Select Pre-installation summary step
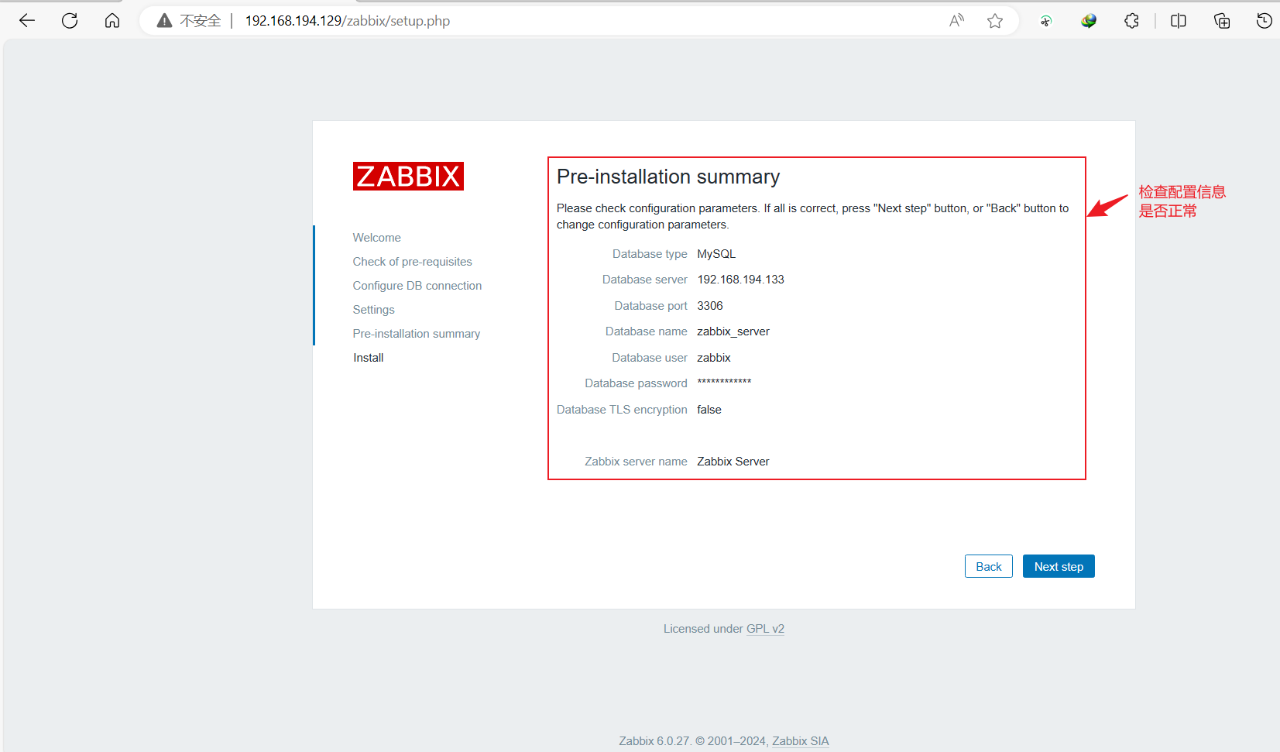 [416, 334]
